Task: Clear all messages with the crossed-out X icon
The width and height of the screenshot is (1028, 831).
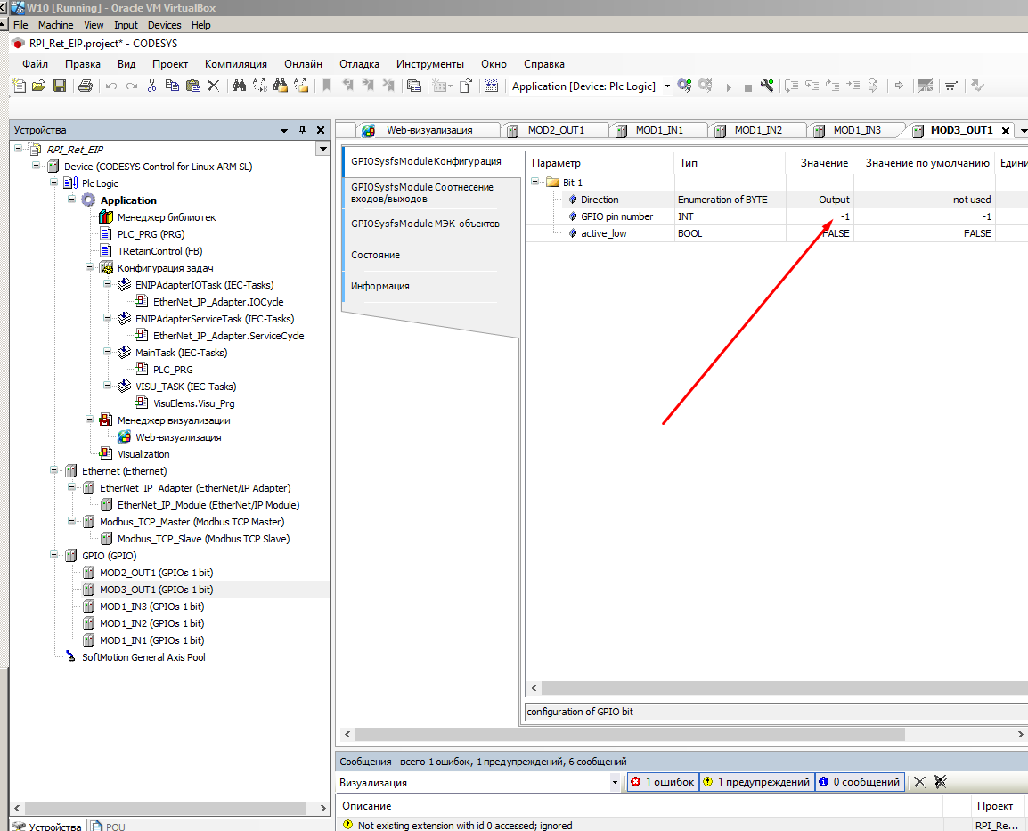Action: pyautogui.click(x=940, y=782)
